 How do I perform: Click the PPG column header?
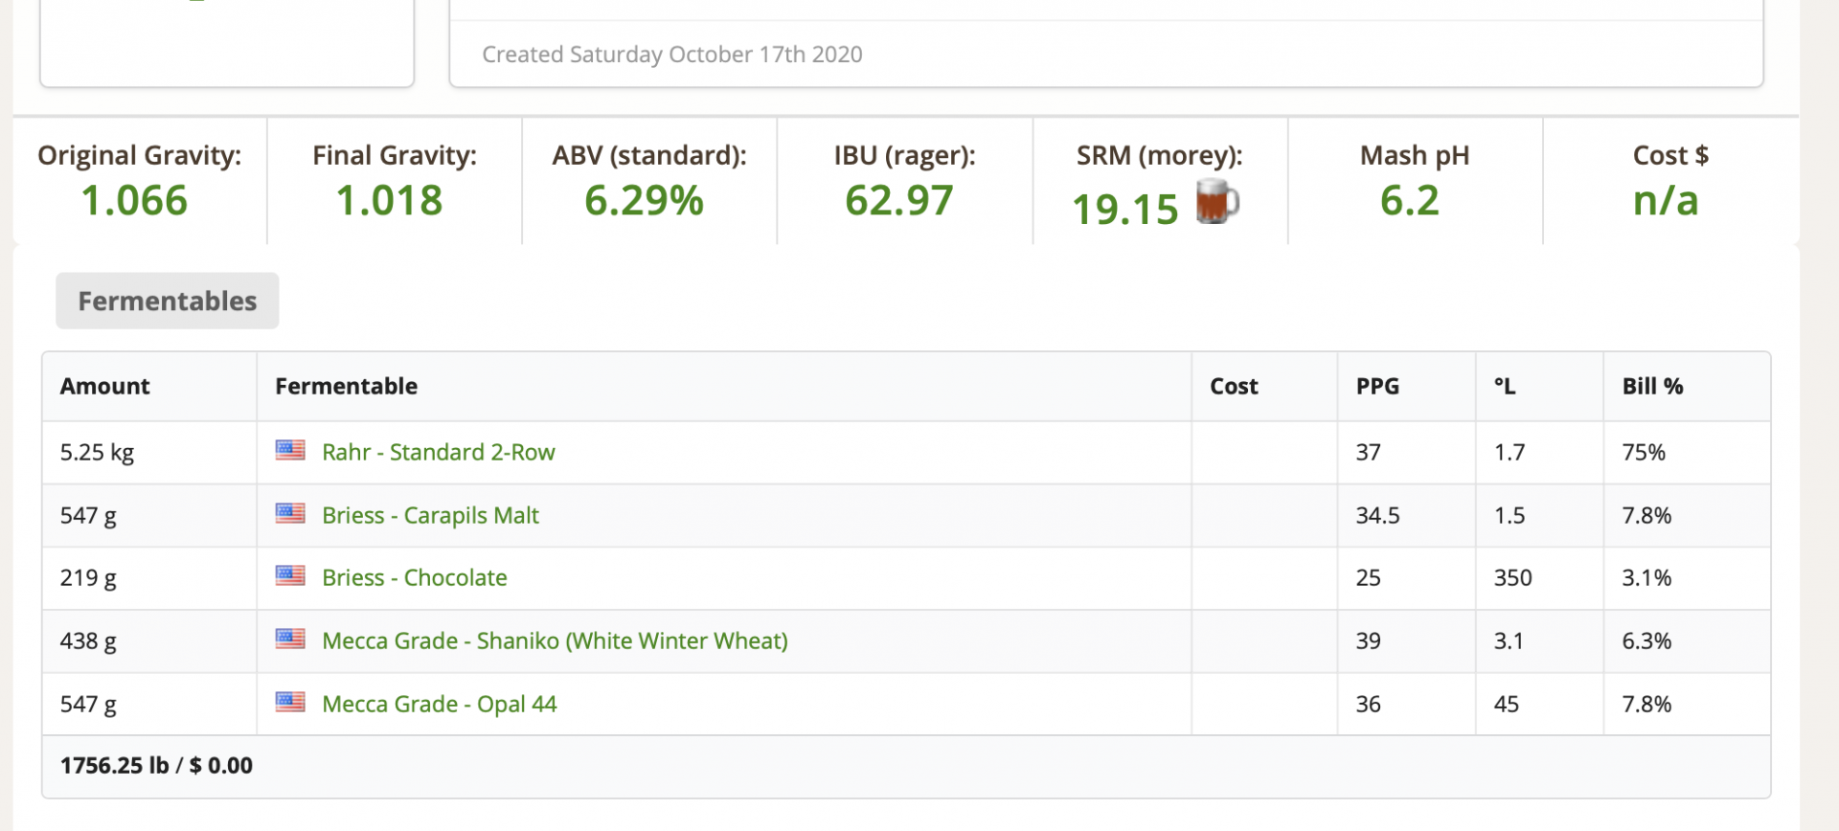tap(1377, 386)
